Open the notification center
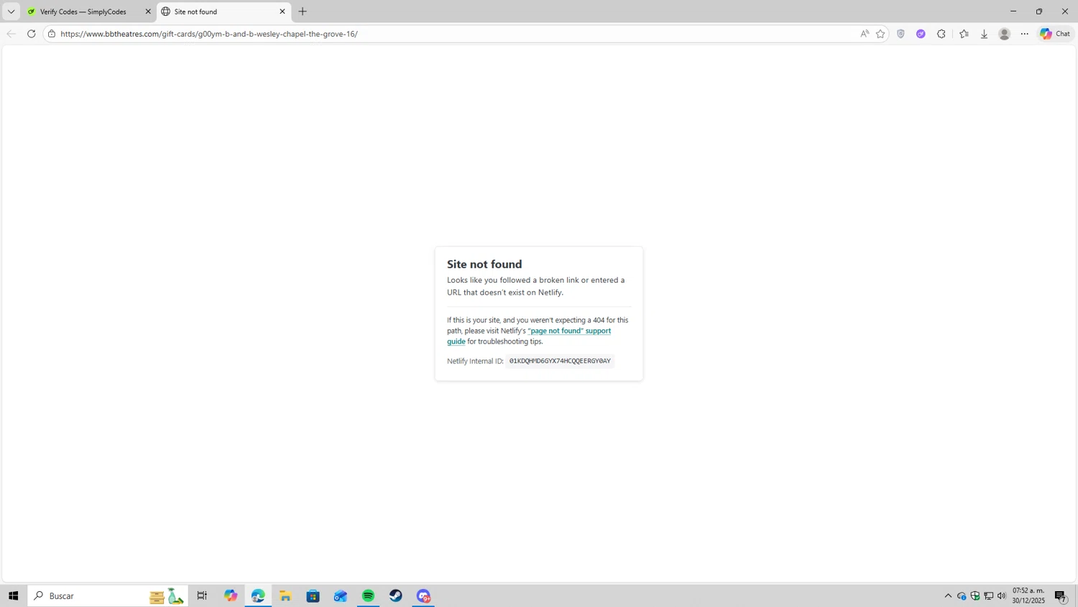Screen dimensions: 1078x607 point(1061,595)
